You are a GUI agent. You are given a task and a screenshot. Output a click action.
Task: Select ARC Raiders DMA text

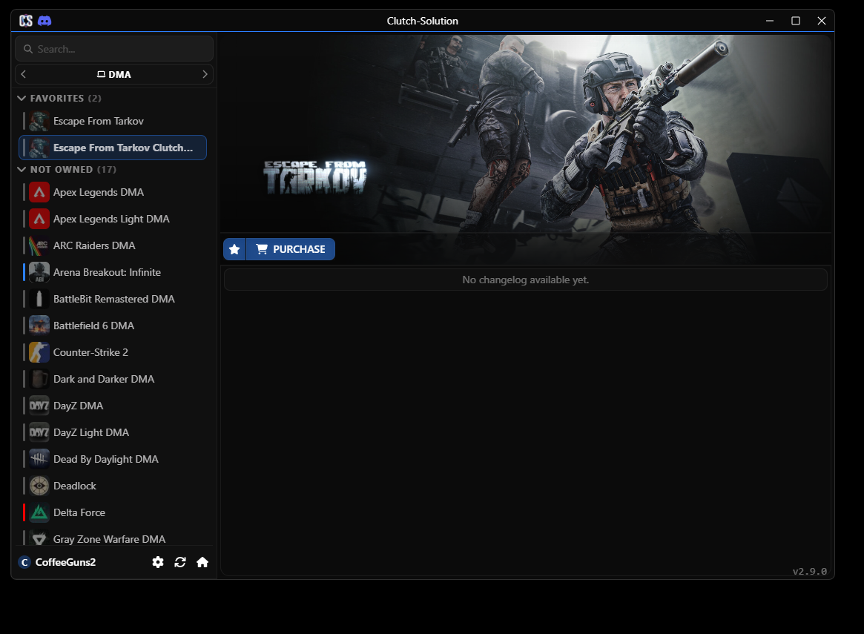94,245
